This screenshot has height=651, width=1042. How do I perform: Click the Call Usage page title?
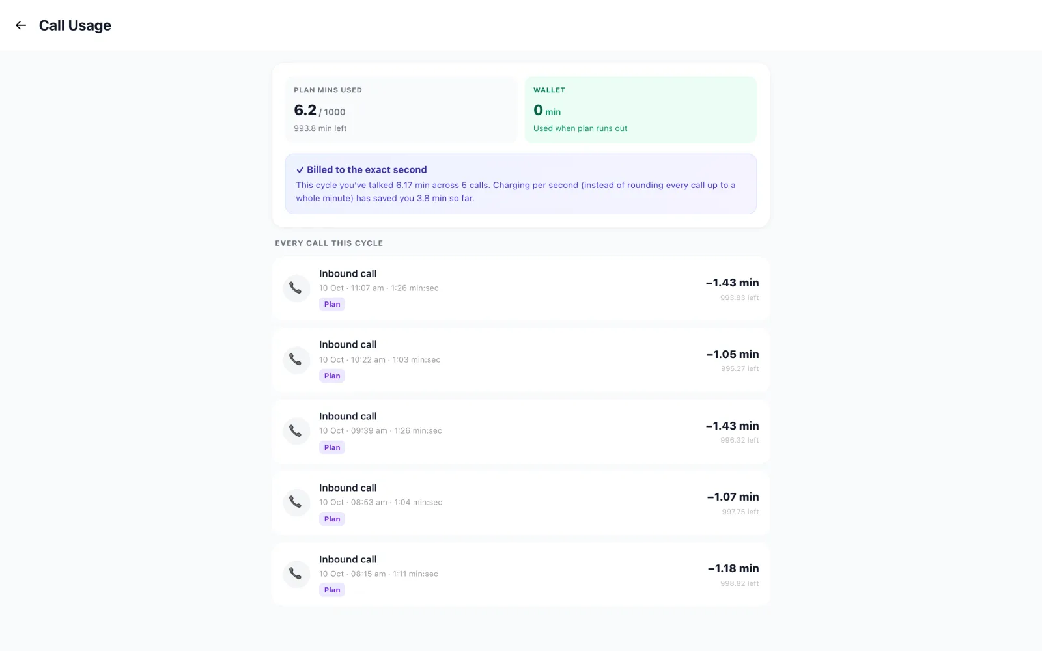click(75, 25)
